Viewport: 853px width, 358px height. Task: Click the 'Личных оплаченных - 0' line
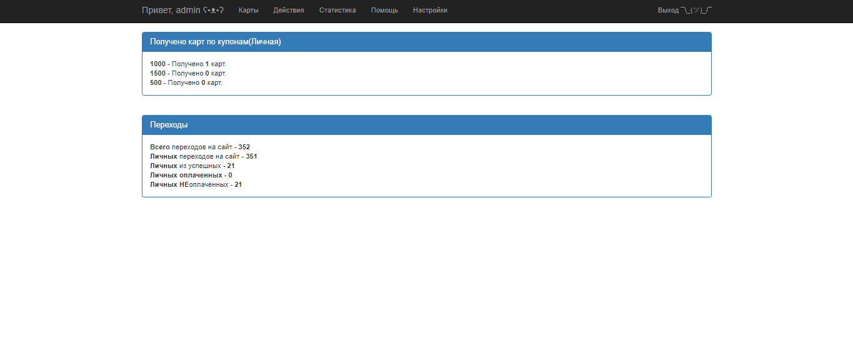(191, 175)
